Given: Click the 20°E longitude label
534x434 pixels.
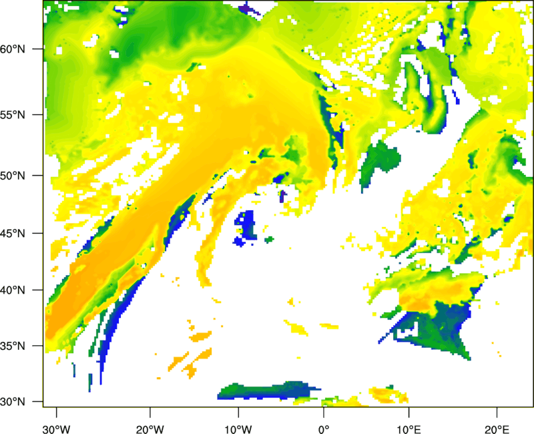Looking at the screenshot, I should click(497, 429).
